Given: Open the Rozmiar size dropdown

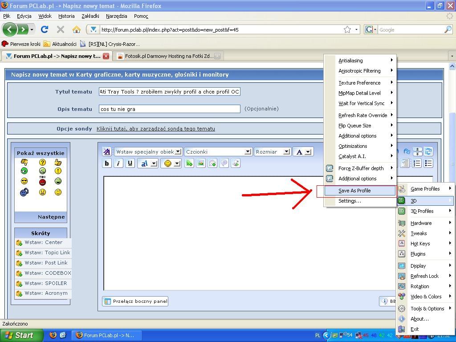Looking at the screenshot, I should tap(273, 152).
